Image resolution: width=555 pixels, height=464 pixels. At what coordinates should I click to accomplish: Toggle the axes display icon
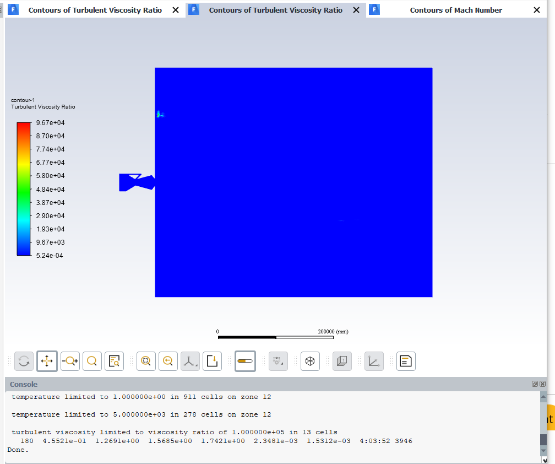click(374, 362)
